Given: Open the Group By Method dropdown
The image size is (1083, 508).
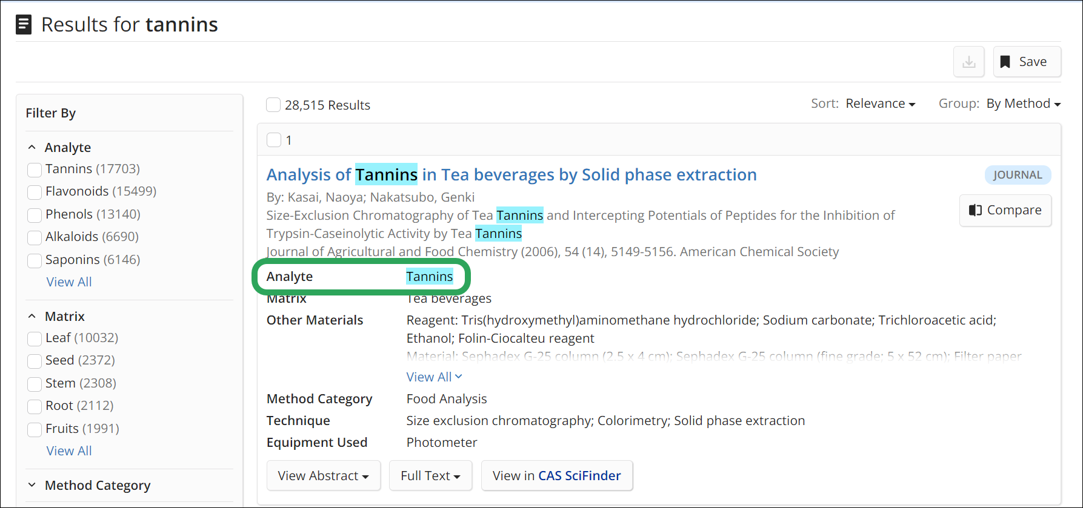Looking at the screenshot, I should 1023,104.
